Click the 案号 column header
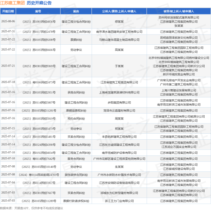Viewport: 211px width, 210px height. pos(38,11)
